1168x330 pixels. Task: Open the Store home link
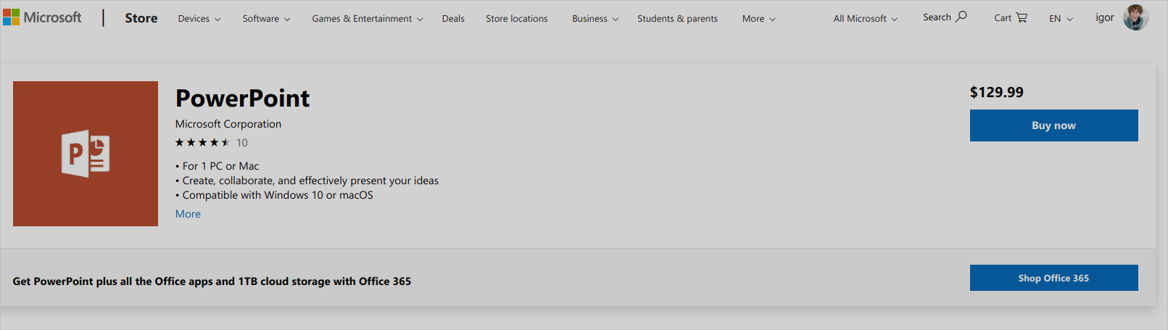click(141, 18)
